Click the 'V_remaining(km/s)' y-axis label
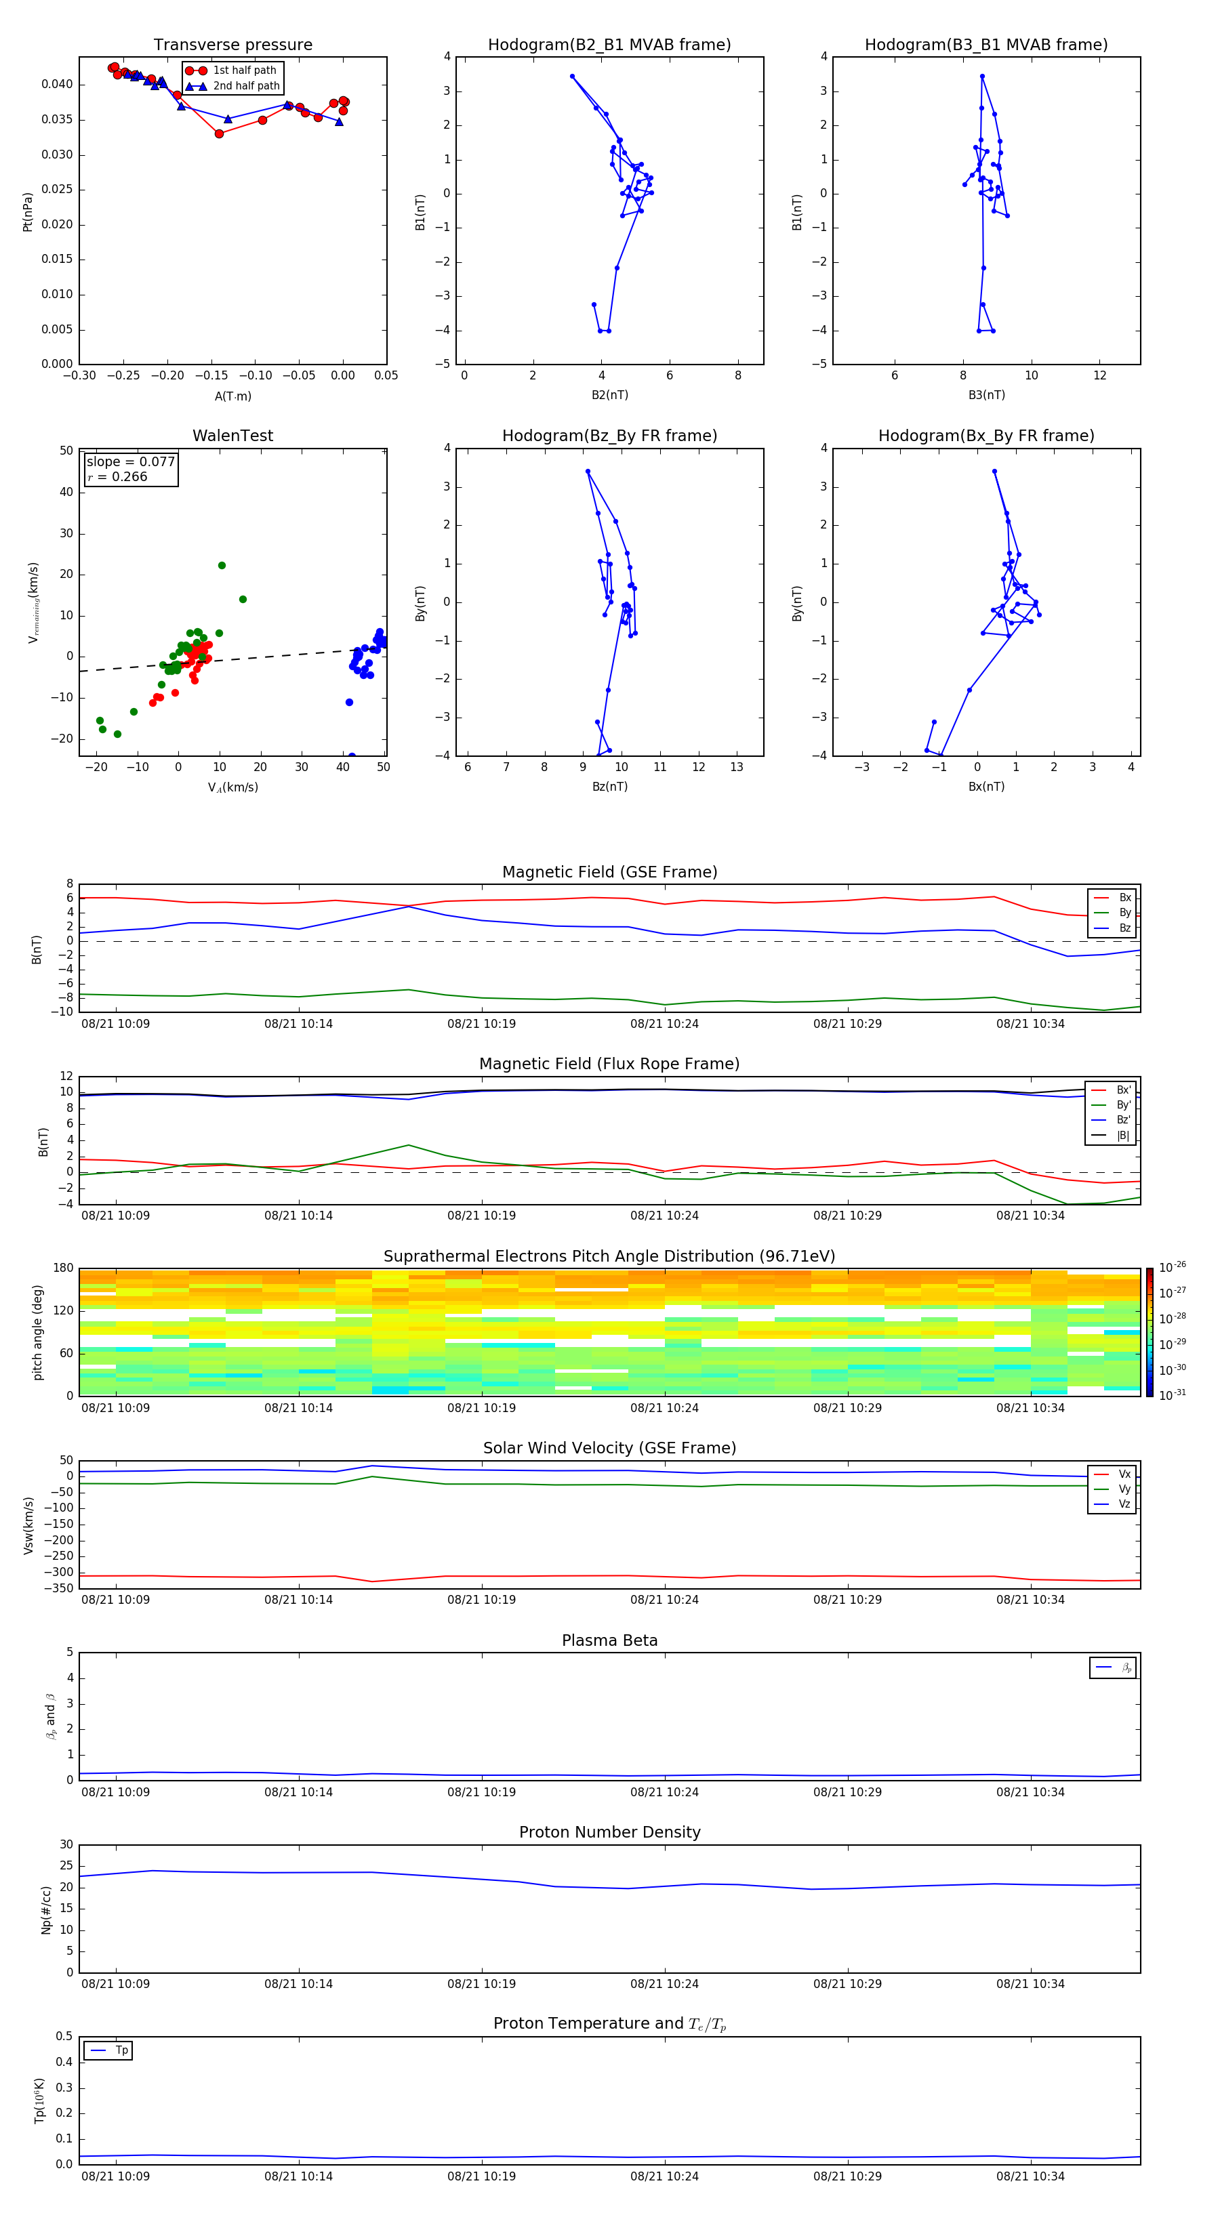The image size is (1220, 2236). pyautogui.click(x=33, y=602)
